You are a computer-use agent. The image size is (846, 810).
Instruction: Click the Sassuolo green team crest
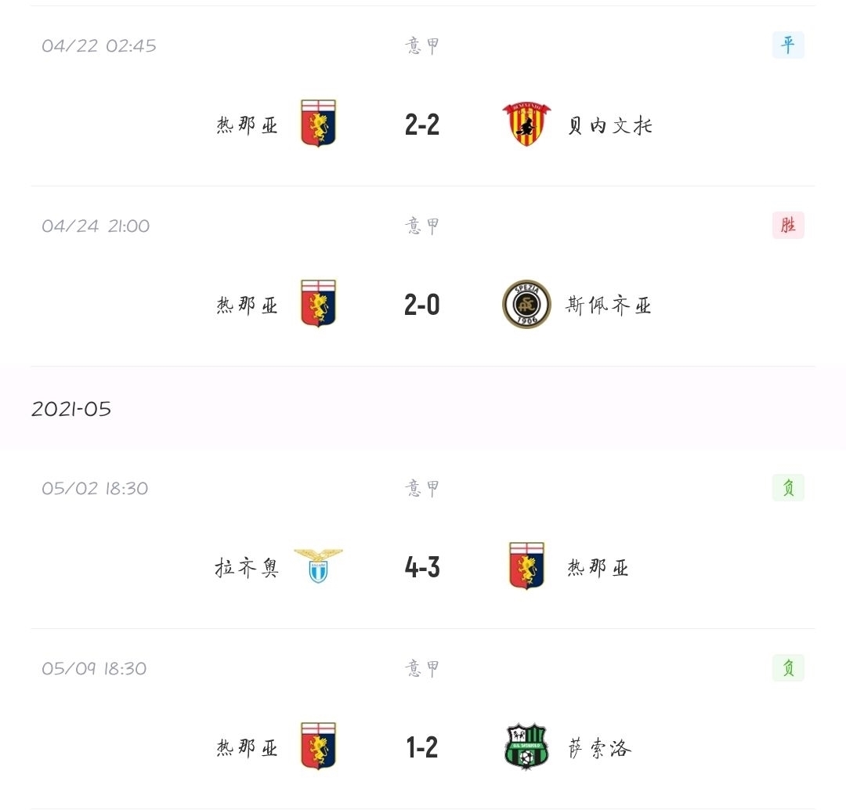526,747
